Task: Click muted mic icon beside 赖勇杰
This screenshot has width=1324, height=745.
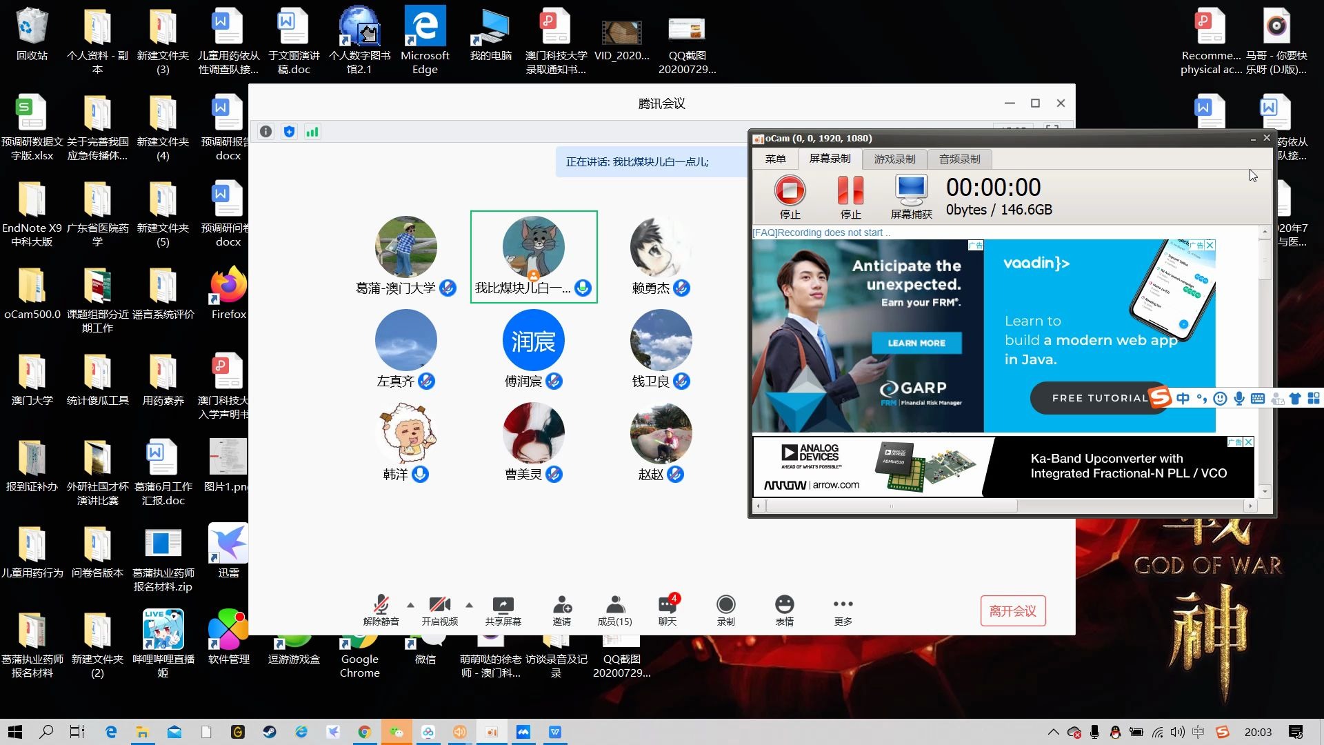Action: [x=682, y=288]
